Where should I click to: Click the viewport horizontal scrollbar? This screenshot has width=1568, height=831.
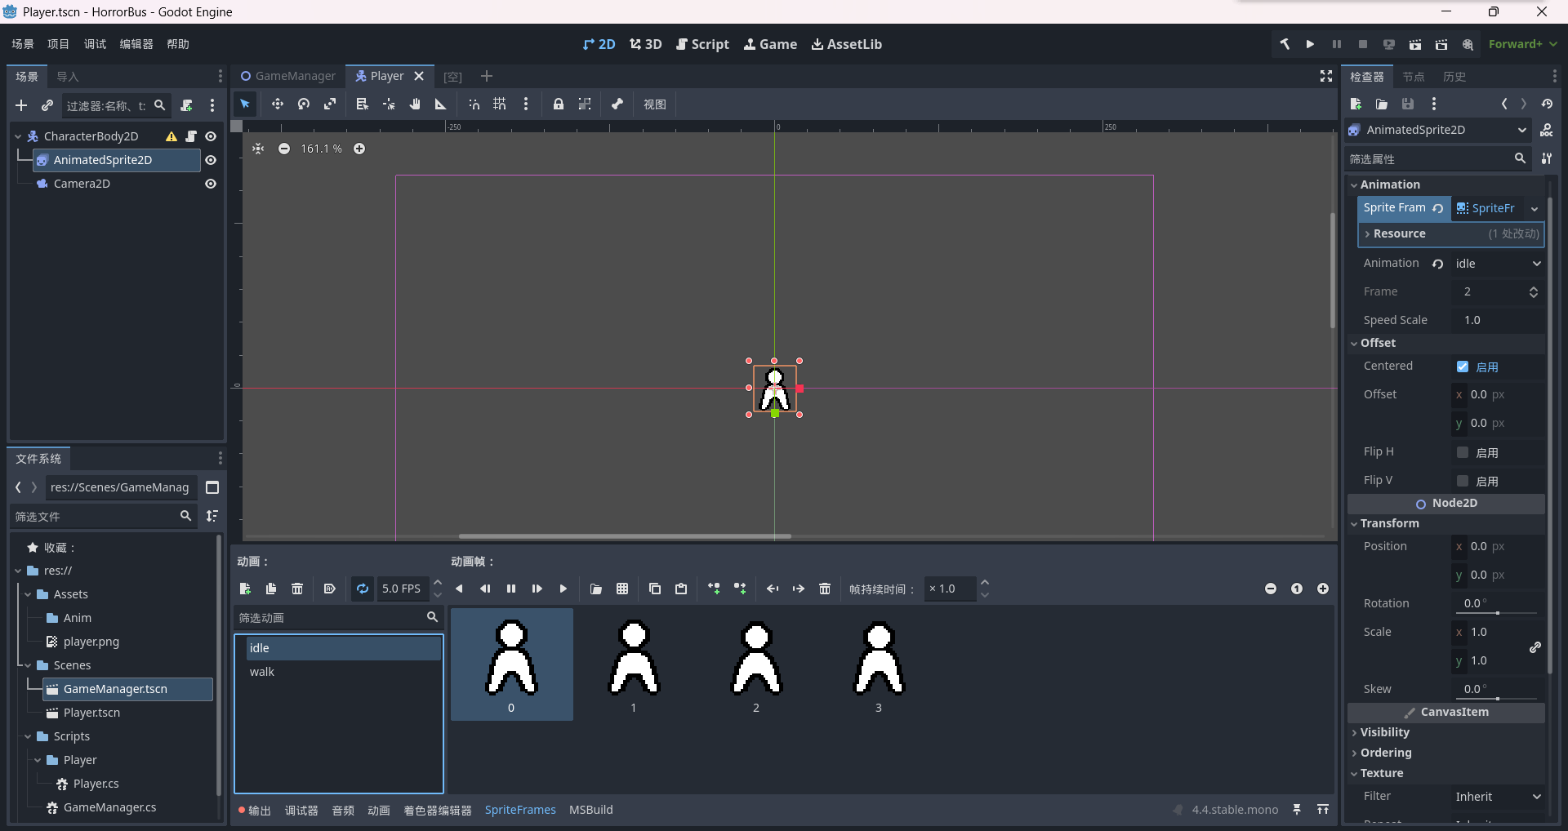[x=625, y=536]
